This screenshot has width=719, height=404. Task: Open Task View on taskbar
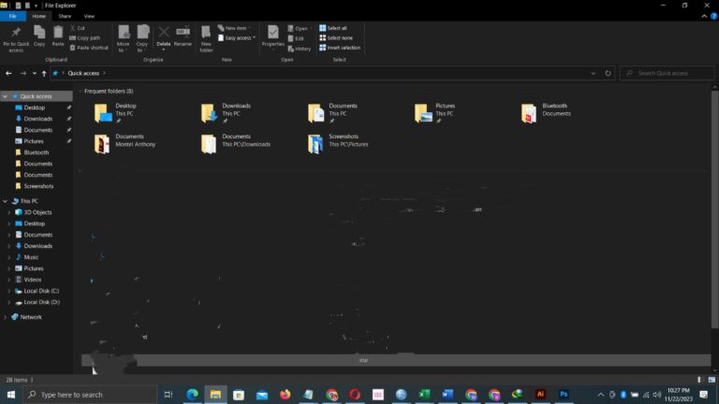pyautogui.click(x=169, y=395)
